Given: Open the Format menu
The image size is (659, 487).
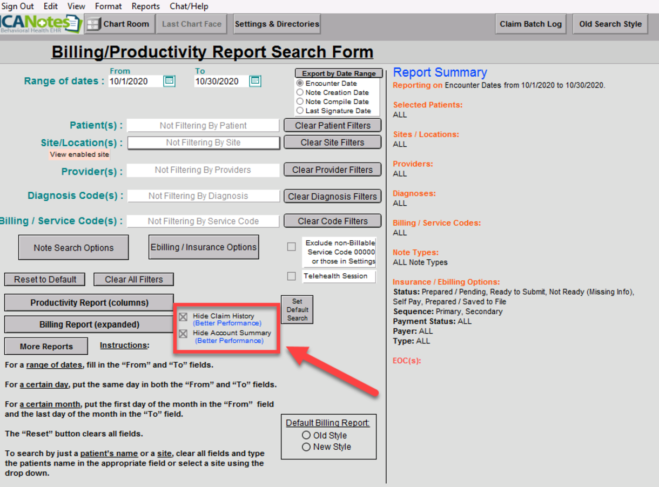Looking at the screenshot, I should coord(109,6).
